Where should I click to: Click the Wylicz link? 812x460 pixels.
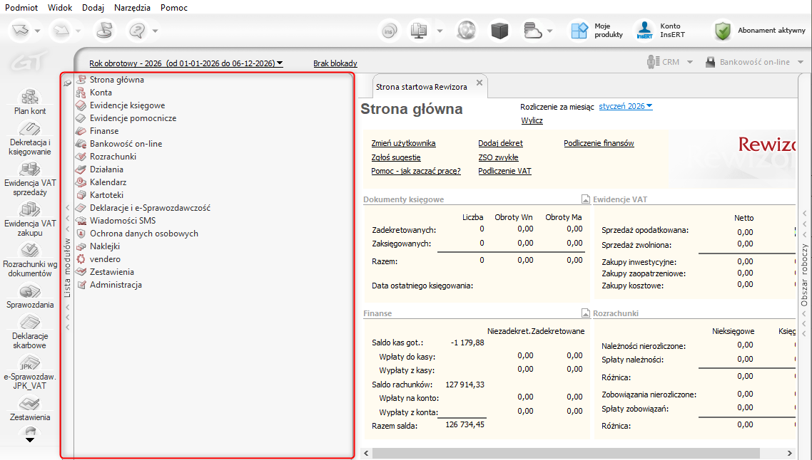click(532, 120)
